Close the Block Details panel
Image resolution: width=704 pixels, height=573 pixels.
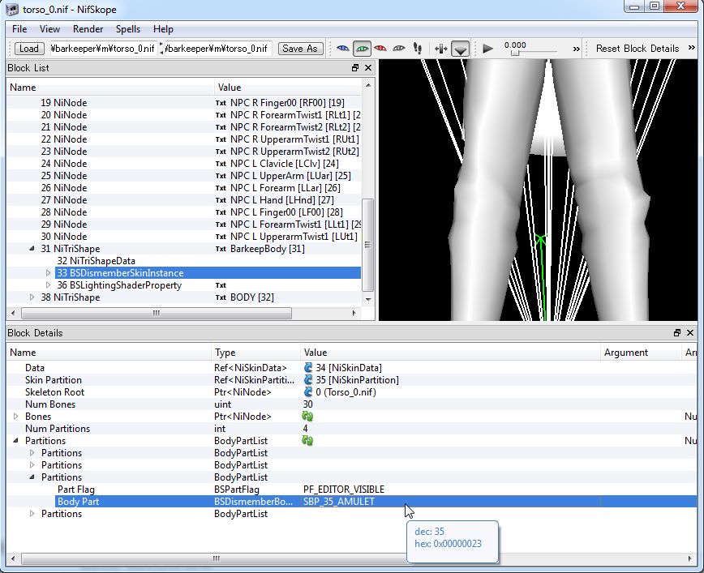[x=690, y=332]
